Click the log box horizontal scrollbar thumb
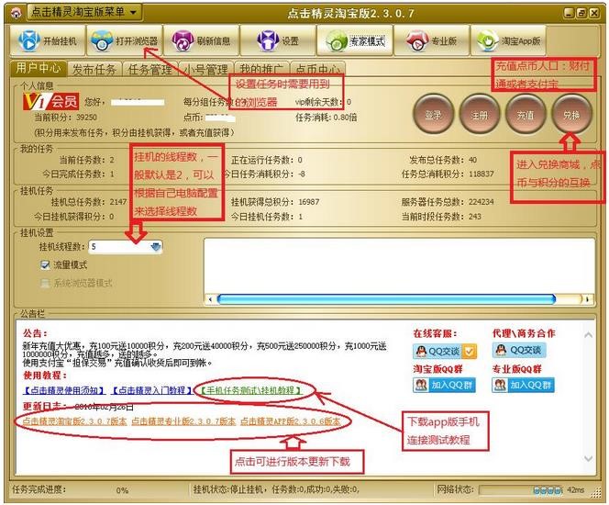 386,299
